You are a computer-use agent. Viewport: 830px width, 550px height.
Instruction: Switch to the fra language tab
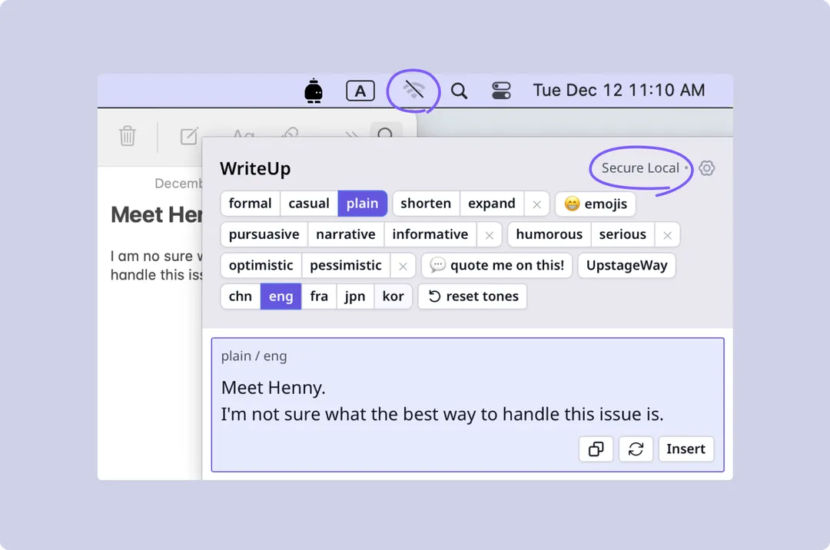tap(319, 296)
